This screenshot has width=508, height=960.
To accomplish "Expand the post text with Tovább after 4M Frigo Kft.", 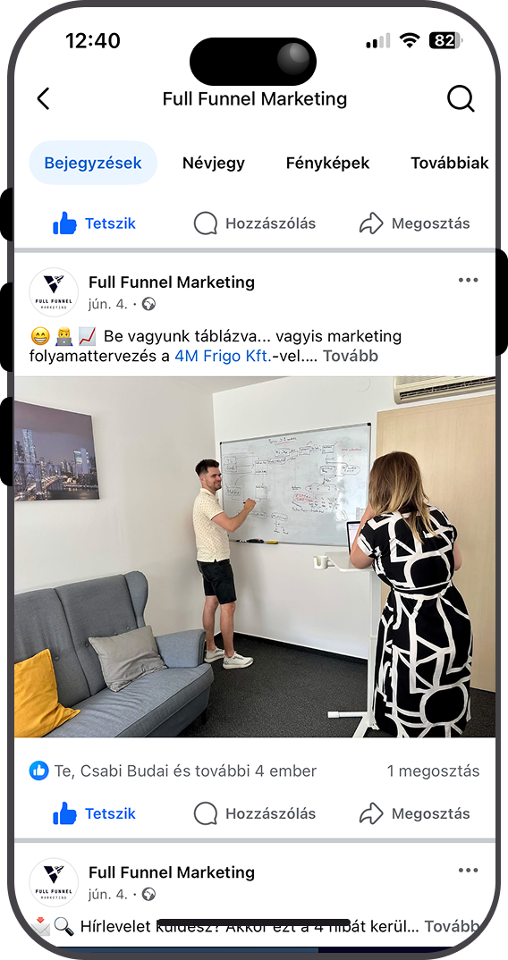I will pyautogui.click(x=351, y=356).
